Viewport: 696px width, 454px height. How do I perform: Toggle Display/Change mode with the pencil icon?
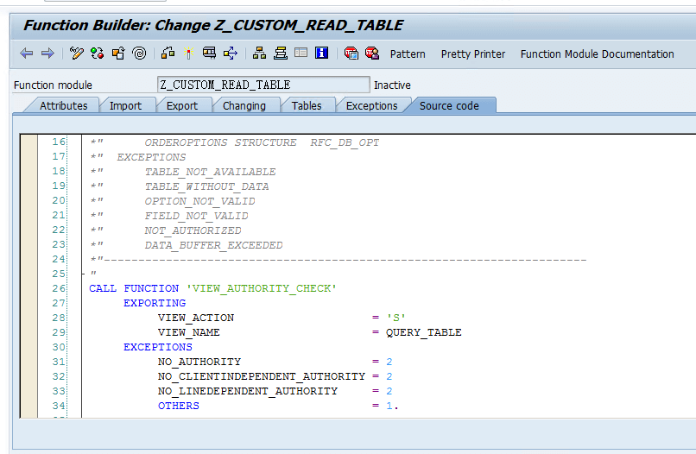coord(76,54)
